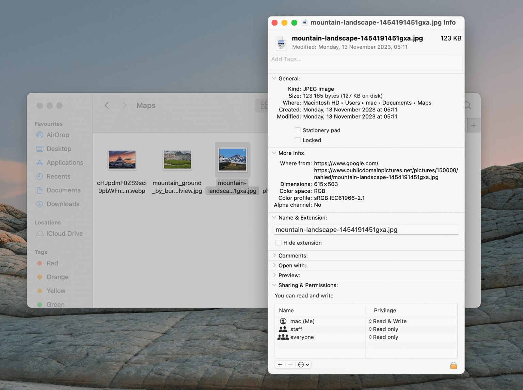Collapse the General section

point(274,78)
